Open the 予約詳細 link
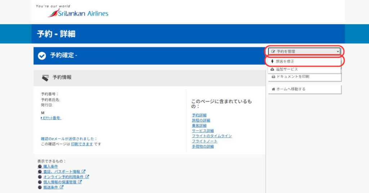This screenshot has height=193, width=369. coord(199,115)
